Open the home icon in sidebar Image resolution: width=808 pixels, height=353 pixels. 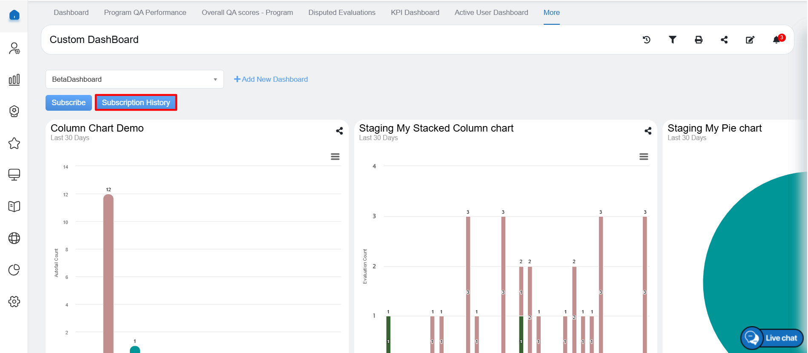[x=14, y=16]
